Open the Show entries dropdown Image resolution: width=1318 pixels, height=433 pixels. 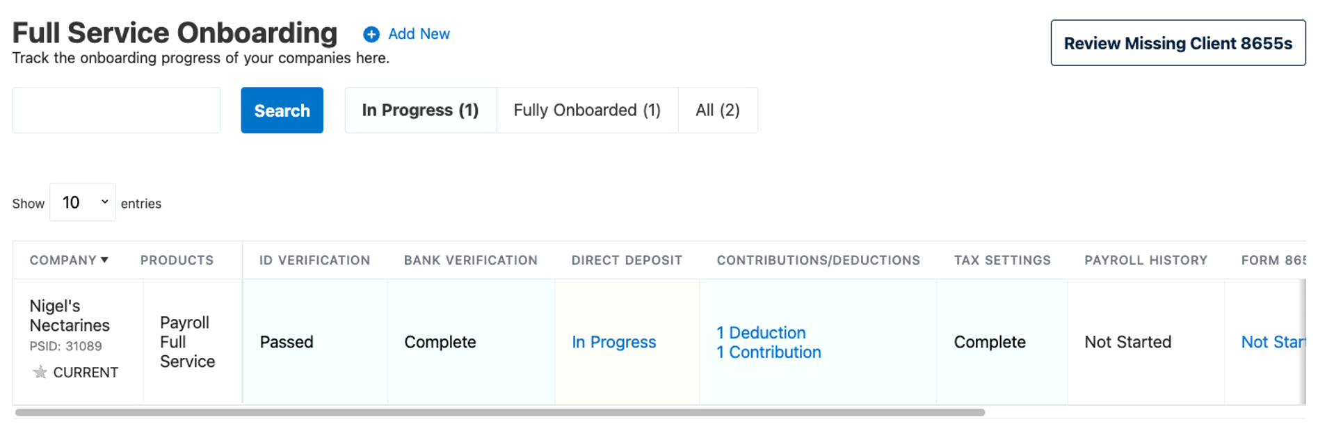[82, 202]
